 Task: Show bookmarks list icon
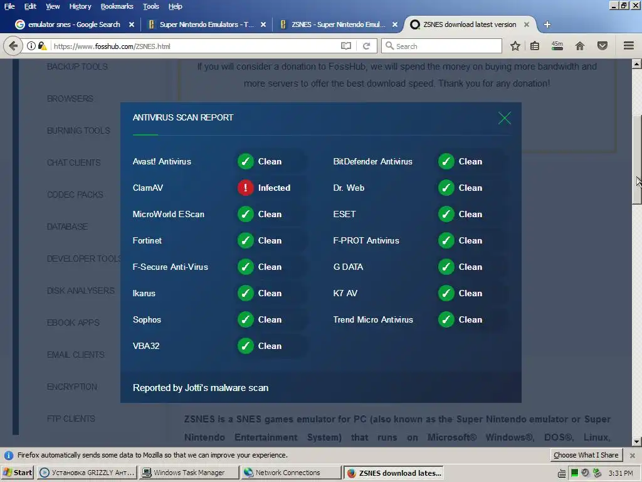pyautogui.click(x=535, y=46)
